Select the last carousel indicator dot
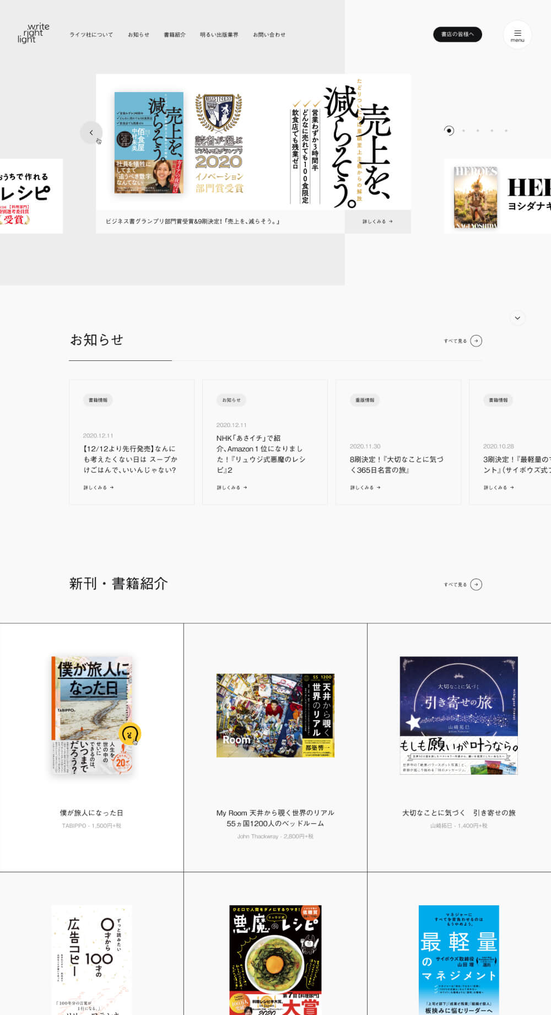 pyautogui.click(x=506, y=131)
